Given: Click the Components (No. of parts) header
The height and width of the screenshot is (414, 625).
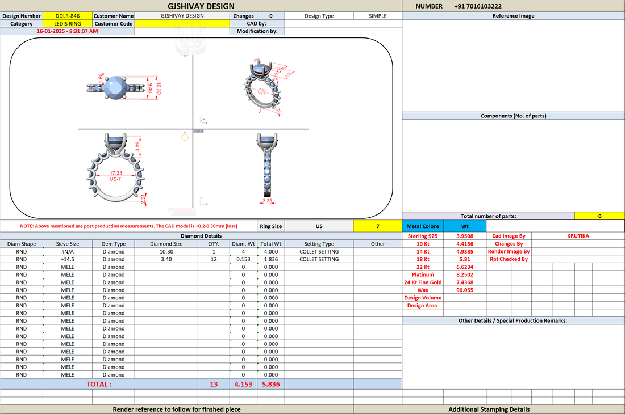Looking at the screenshot, I should (x=514, y=116).
